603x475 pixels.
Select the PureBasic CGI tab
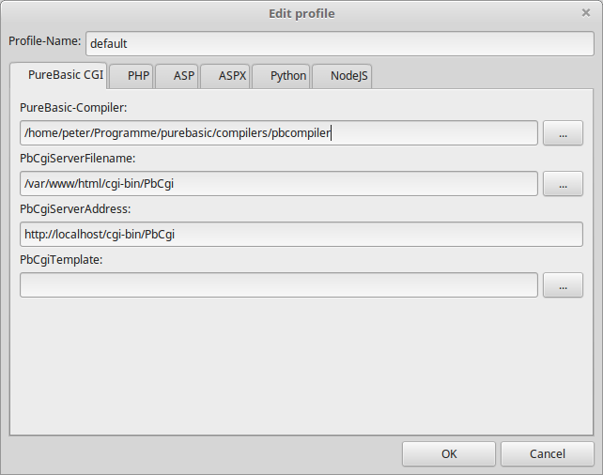[x=58, y=75]
